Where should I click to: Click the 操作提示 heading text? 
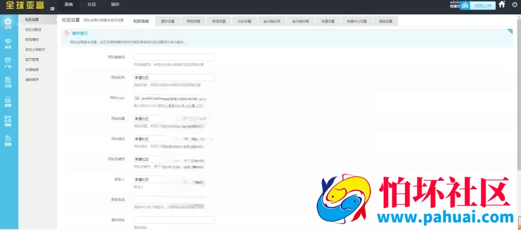pos(80,33)
